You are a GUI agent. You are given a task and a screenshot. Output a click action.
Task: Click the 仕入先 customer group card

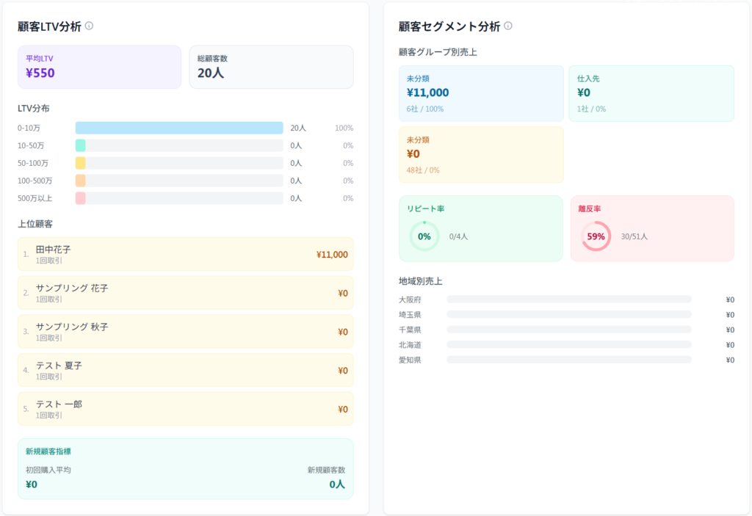tap(651, 93)
